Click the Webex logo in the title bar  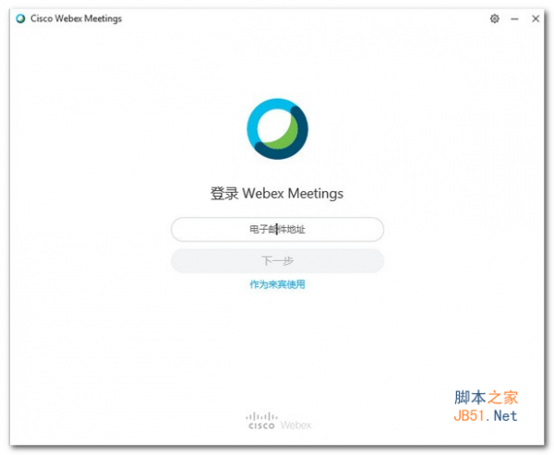(20, 18)
